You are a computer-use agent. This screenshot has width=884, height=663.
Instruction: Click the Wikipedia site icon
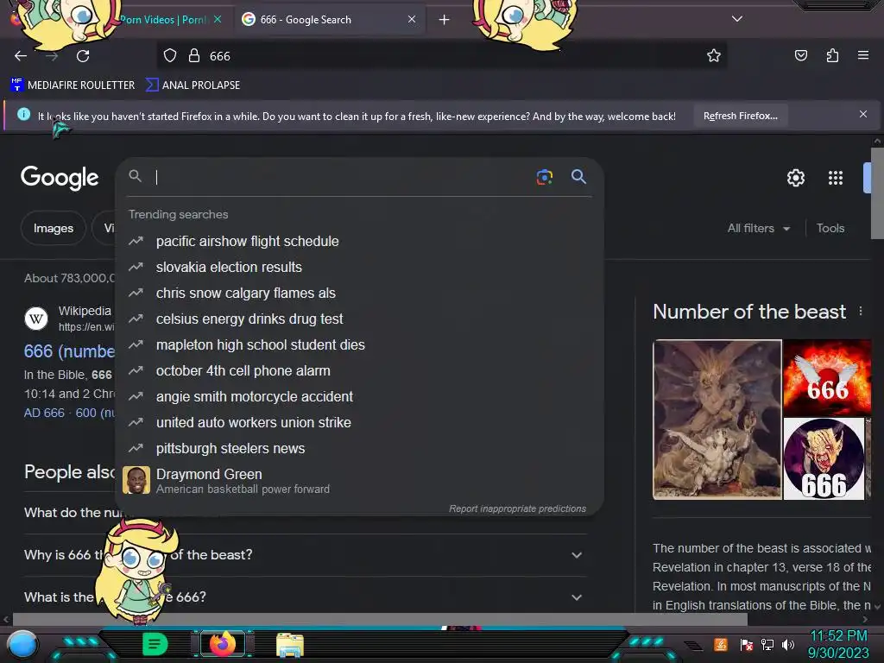tap(36, 319)
